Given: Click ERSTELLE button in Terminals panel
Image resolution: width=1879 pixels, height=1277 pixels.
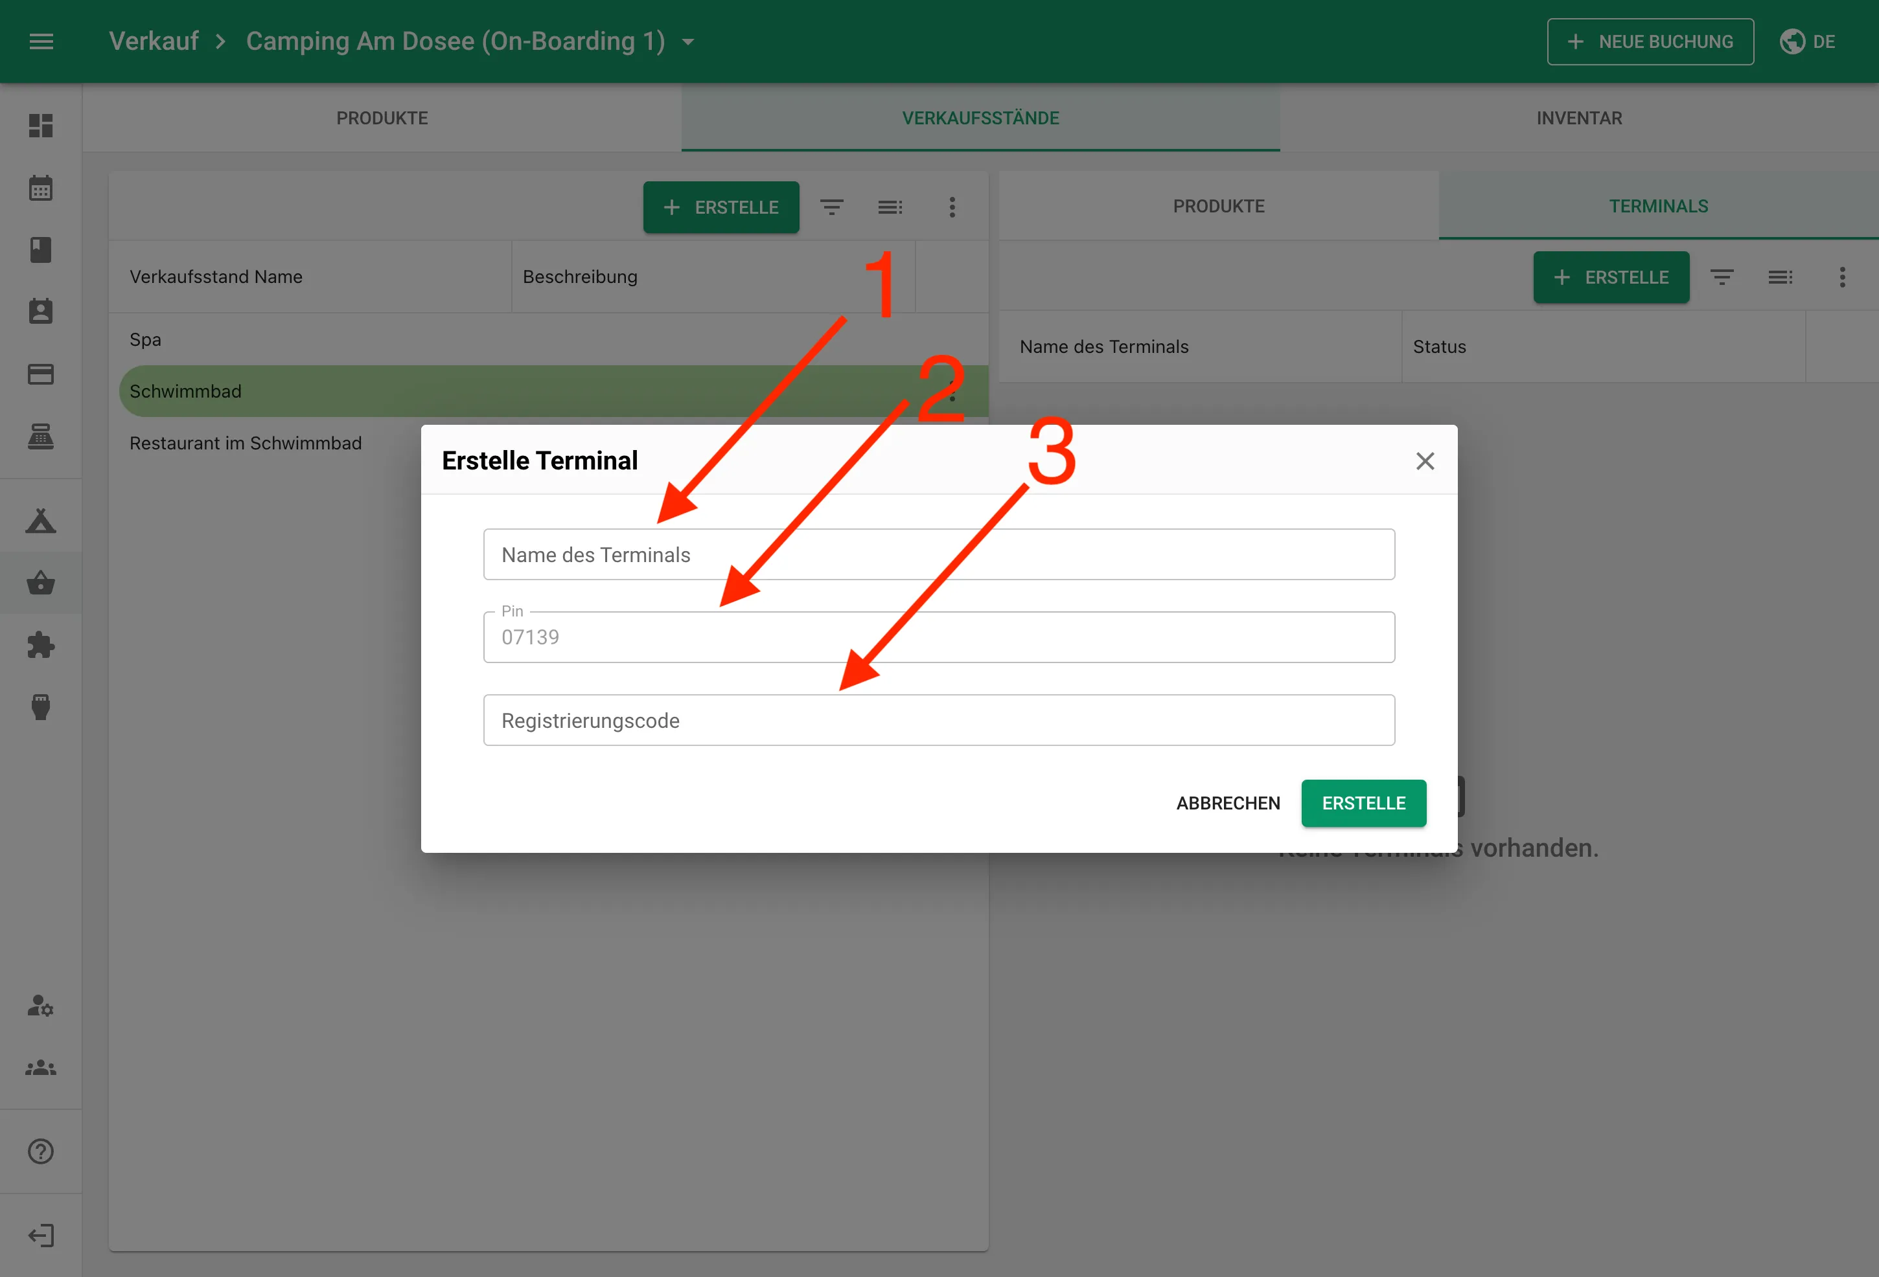Looking at the screenshot, I should (x=1611, y=278).
